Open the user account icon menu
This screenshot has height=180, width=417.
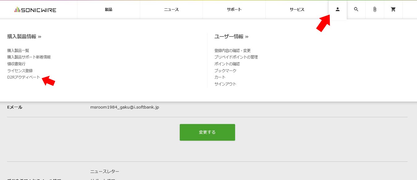click(x=337, y=10)
